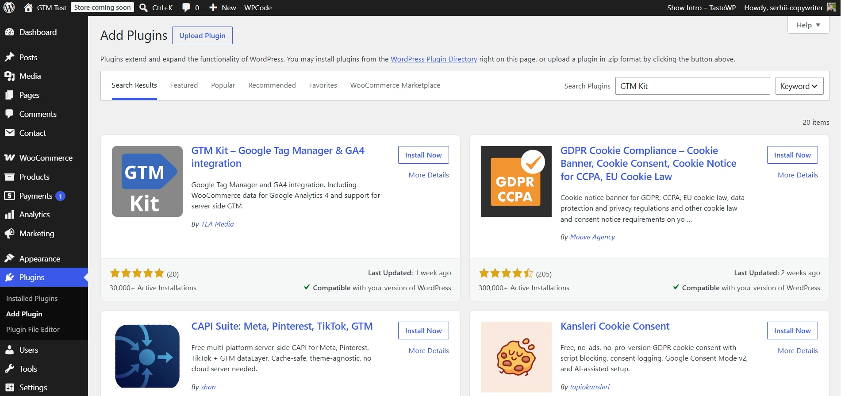Click the Posts pushpin icon
Image resolution: width=841 pixels, height=396 pixels.
pos(9,57)
